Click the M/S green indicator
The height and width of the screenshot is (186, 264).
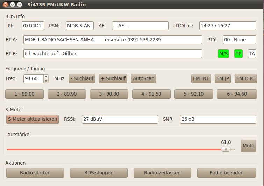(x=223, y=54)
